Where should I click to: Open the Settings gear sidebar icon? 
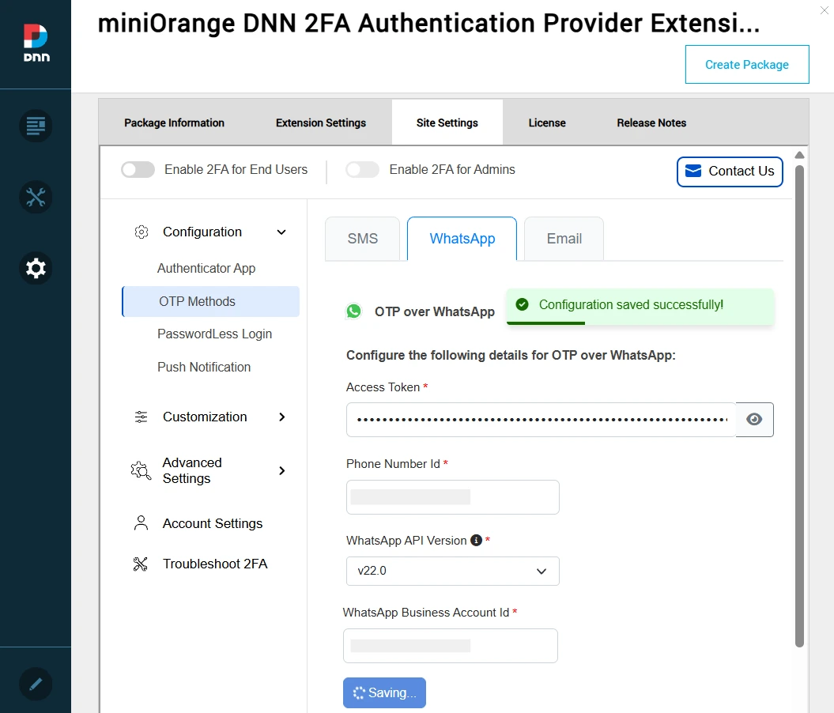click(36, 268)
